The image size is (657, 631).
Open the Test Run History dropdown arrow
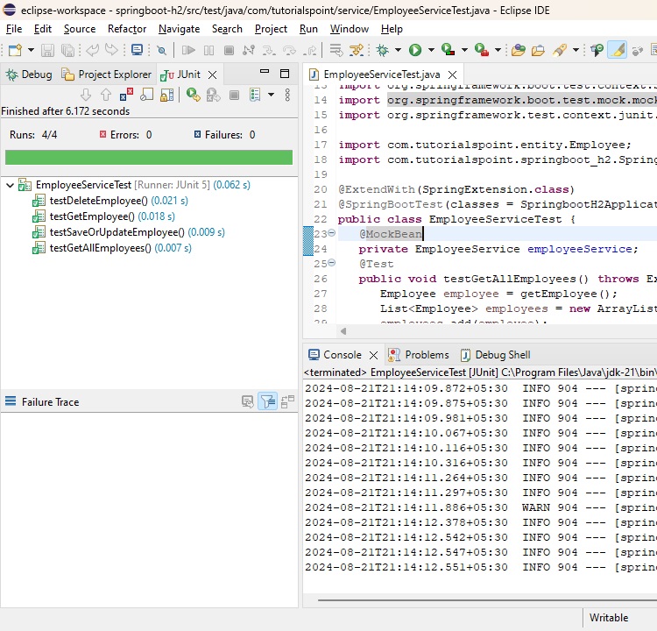(x=272, y=95)
